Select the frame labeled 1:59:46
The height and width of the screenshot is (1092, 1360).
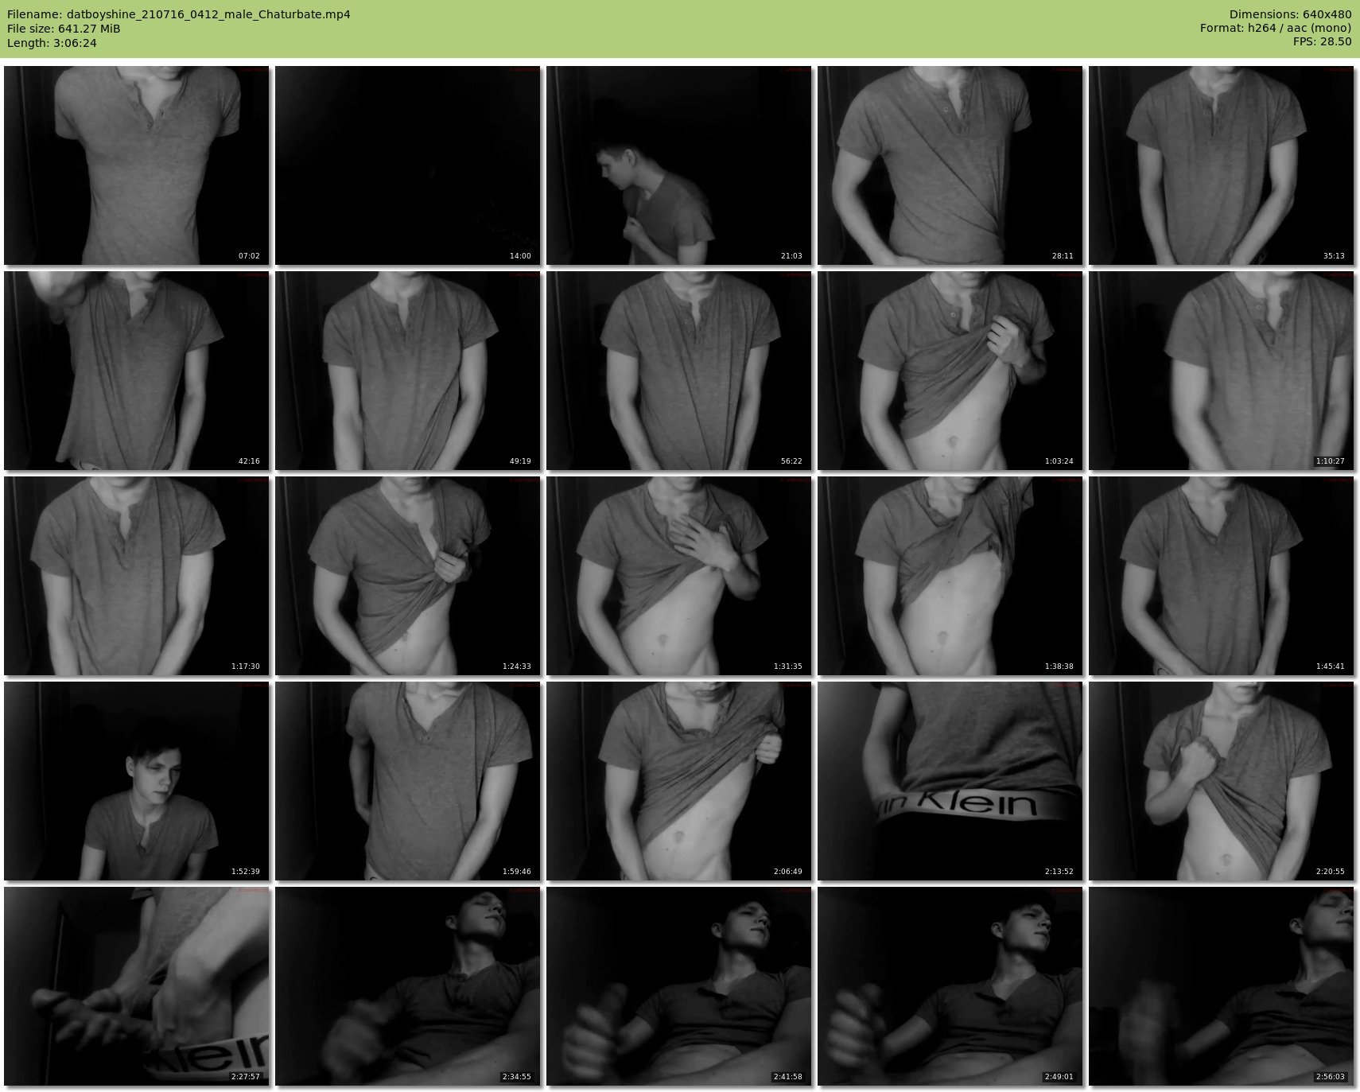[408, 781]
